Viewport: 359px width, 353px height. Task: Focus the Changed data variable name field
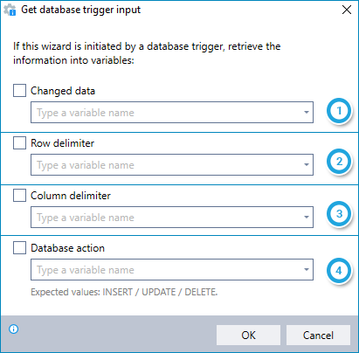tap(172, 113)
